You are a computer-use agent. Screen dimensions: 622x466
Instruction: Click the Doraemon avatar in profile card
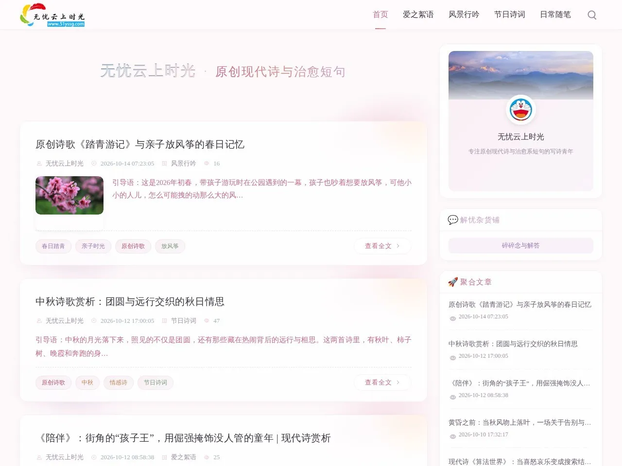click(x=521, y=110)
